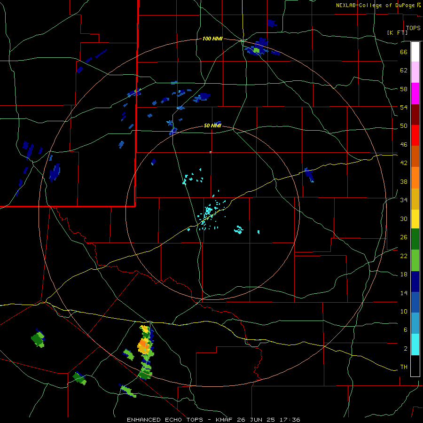Viewport: 423px width, 423px height.
Task: Click the 18 legend value
Action: click(404, 274)
